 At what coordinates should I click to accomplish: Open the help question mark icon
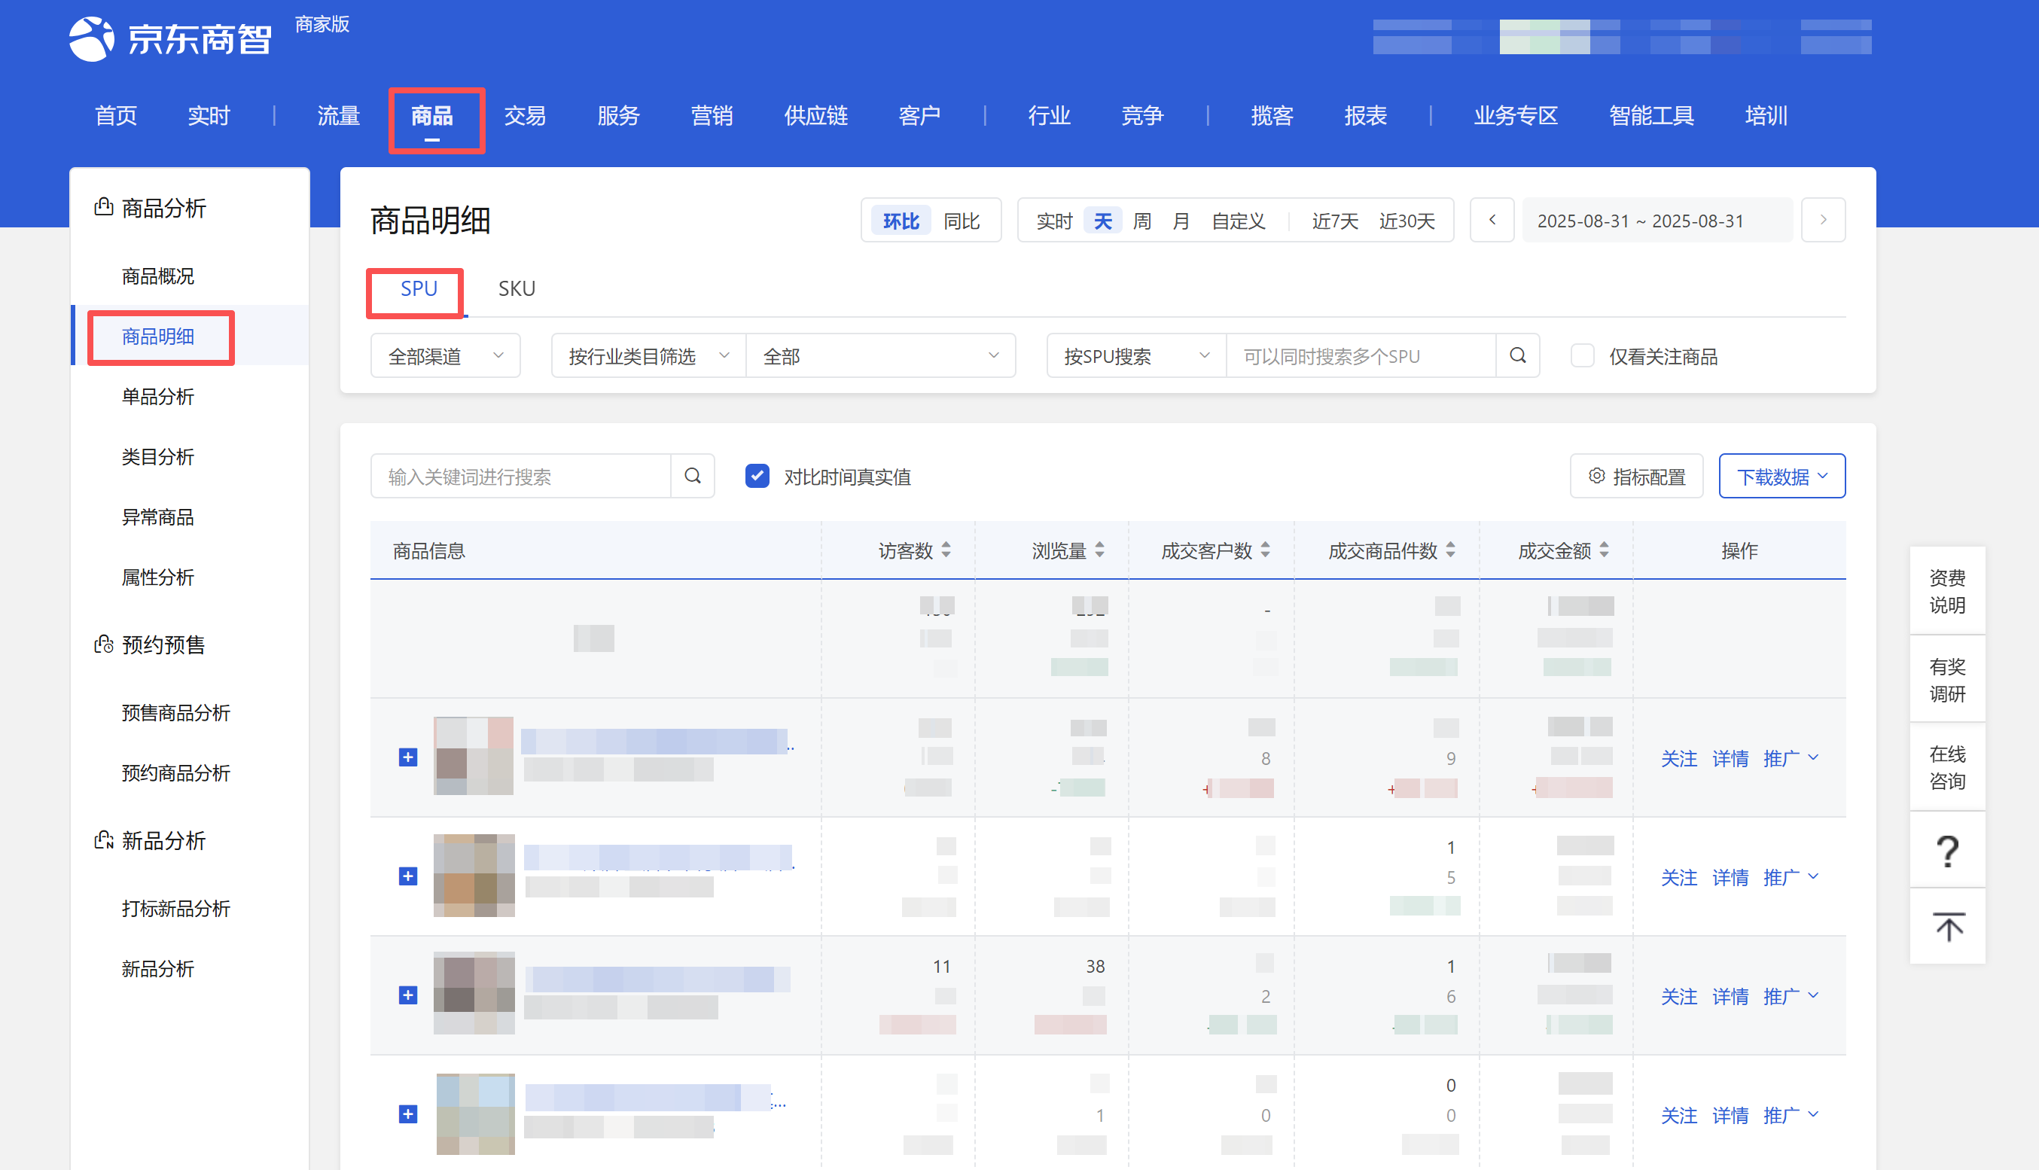[x=1946, y=850]
